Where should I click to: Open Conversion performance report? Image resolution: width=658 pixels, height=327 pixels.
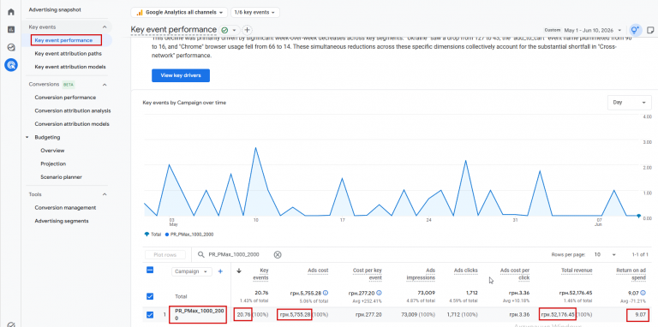[65, 98]
